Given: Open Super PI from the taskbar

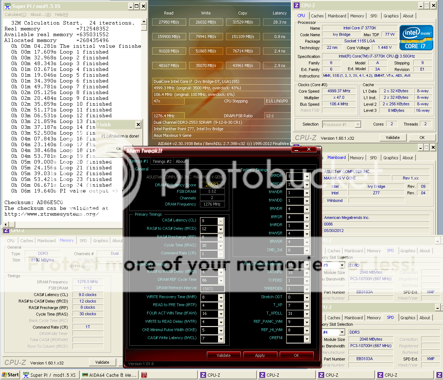Looking at the screenshot, I should pos(50,375).
